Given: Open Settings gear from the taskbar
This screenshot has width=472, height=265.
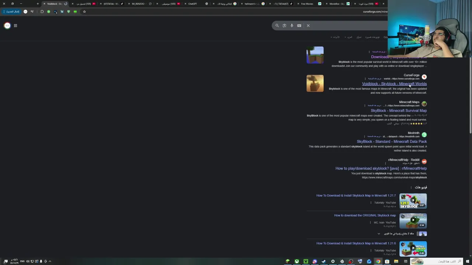Looking at the screenshot, I should tap(333, 261).
